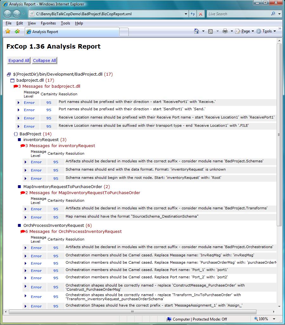Viewport: 285px width, 325px height.
Task: Select the 'Transform_InvToPurchaseOrder' resolution text
Action: pos(153,297)
